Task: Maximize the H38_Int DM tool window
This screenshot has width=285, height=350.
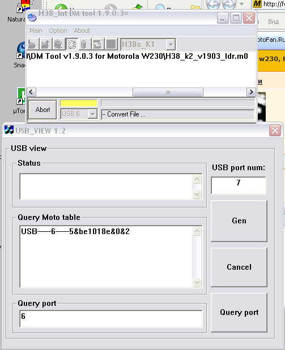Action: [236, 18]
